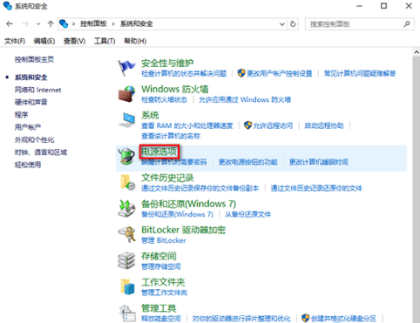Click 允许远程访问 link
This screenshot has height=323, width=420.
tap(273, 125)
